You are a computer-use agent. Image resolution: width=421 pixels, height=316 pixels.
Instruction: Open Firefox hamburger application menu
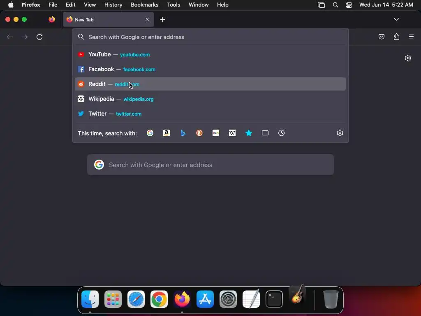click(411, 37)
